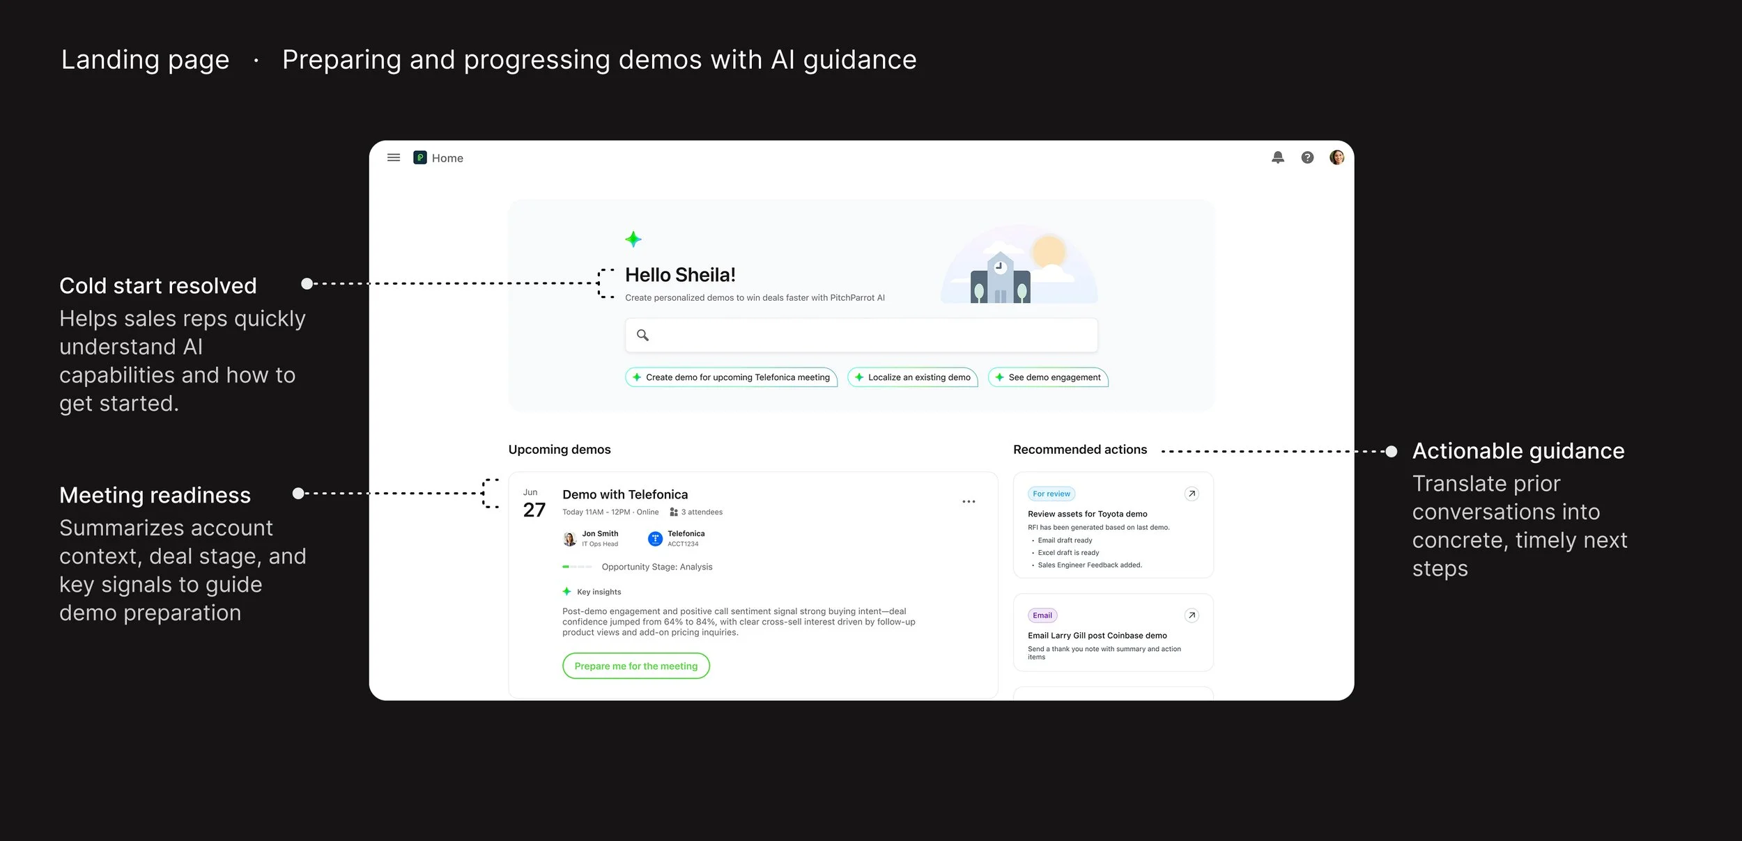
Task: Click the 3 attendees icon
Action: pos(674,512)
